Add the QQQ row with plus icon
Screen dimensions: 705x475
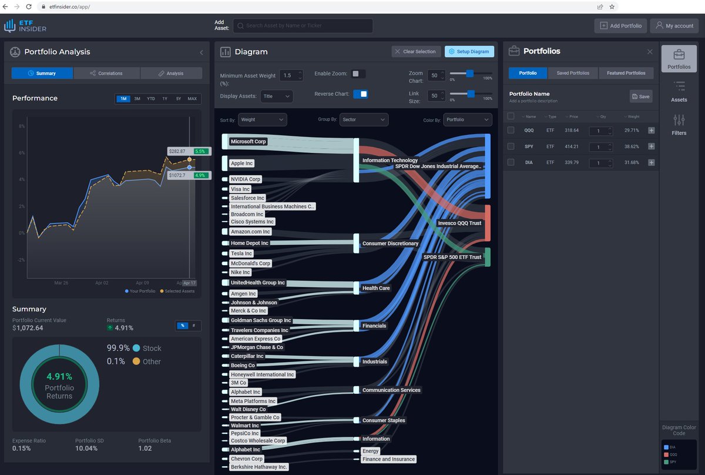pos(652,131)
